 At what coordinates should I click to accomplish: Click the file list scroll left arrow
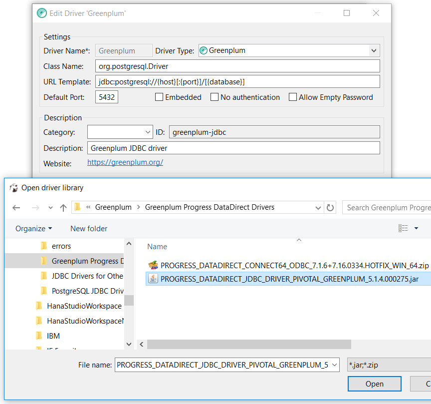coord(142,344)
